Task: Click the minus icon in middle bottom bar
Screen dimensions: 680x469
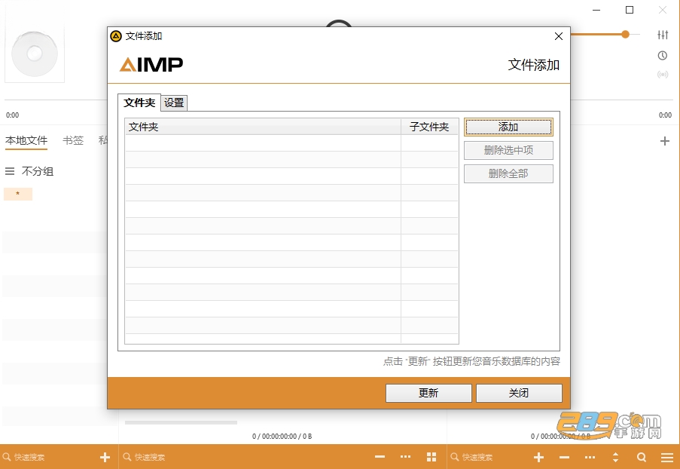Action: pyautogui.click(x=380, y=457)
